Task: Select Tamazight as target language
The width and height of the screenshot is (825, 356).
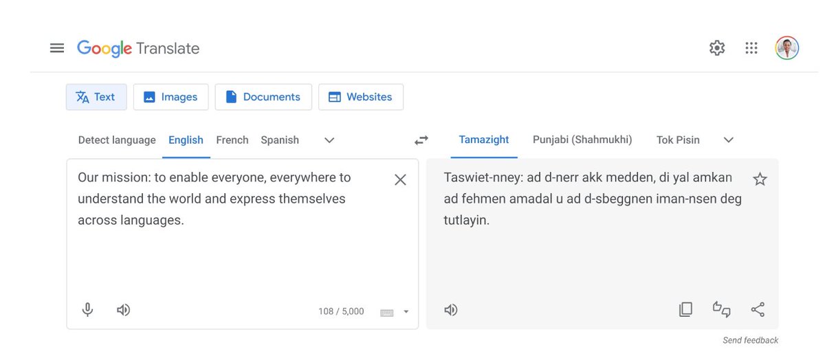Action: click(x=484, y=140)
